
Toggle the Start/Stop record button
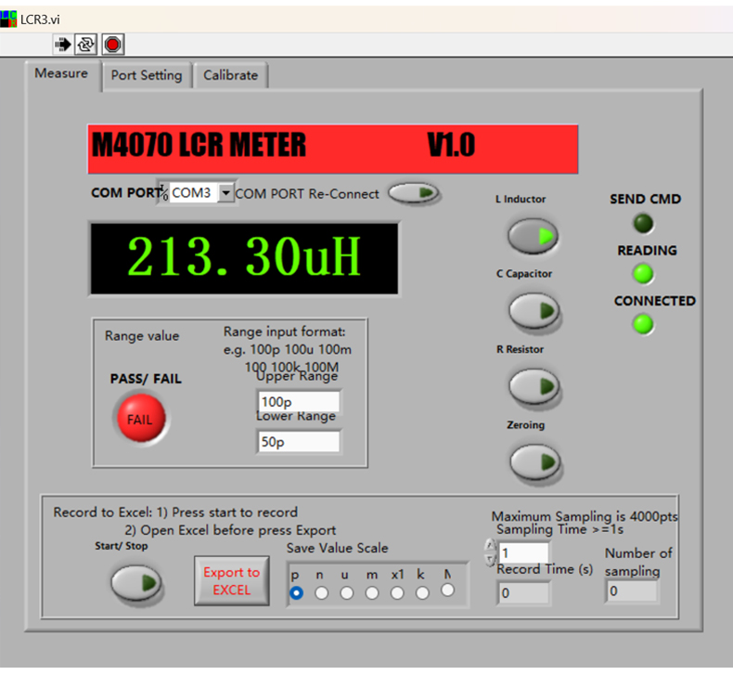click(136, 582)
